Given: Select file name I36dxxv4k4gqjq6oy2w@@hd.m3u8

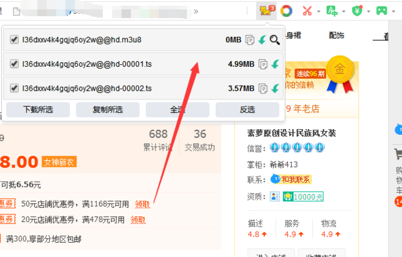Looking at the screenshot, I should click(x=82, y=40).
